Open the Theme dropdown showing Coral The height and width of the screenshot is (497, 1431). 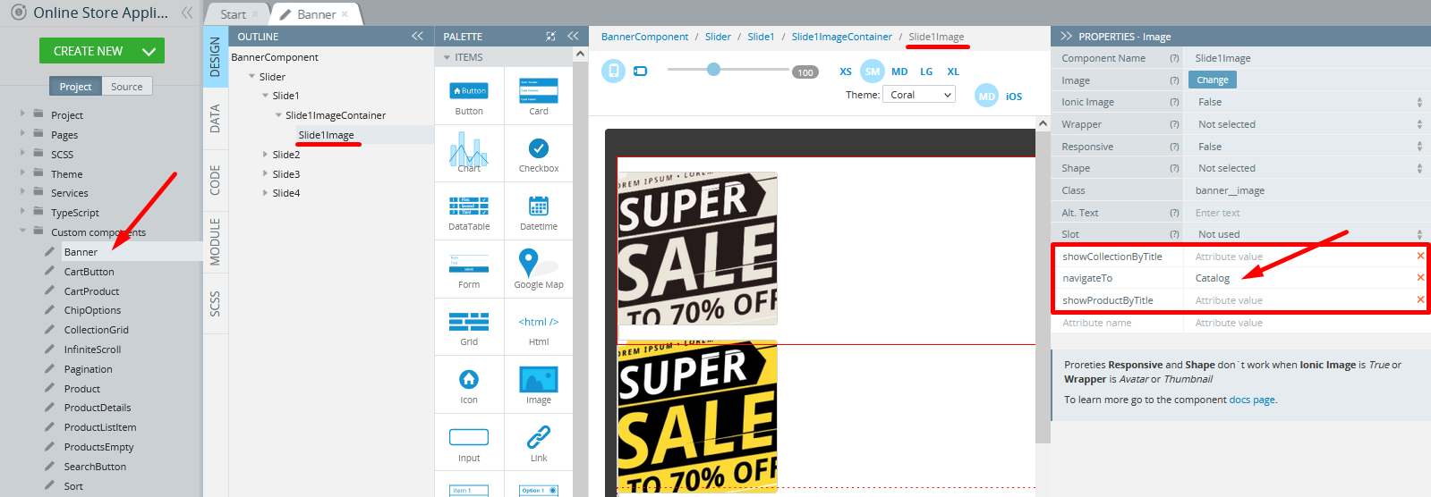919,95
